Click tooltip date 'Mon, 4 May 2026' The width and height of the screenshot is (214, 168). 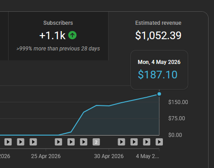(x=159, y=62)
